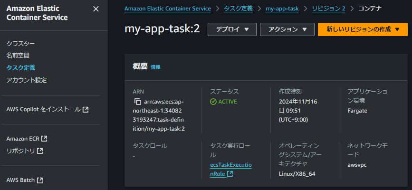Open 名前空間 in sidebar
The width and height of the screenshot is (412, 190).
coord(18,56)
